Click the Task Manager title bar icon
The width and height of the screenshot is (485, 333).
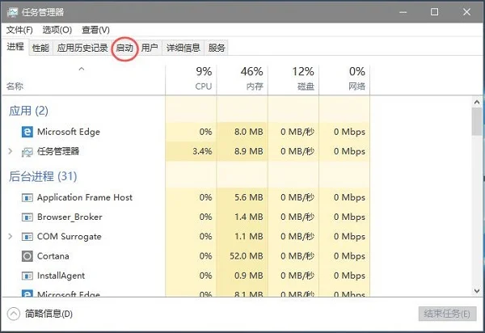tap(13, 12)
